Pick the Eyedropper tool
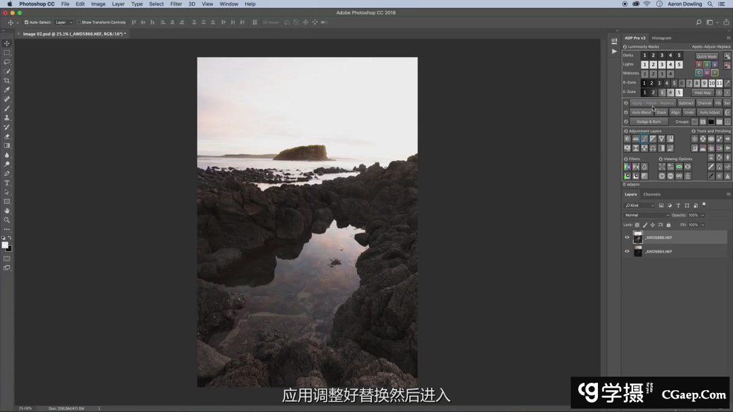 click(x=7, y=90)
